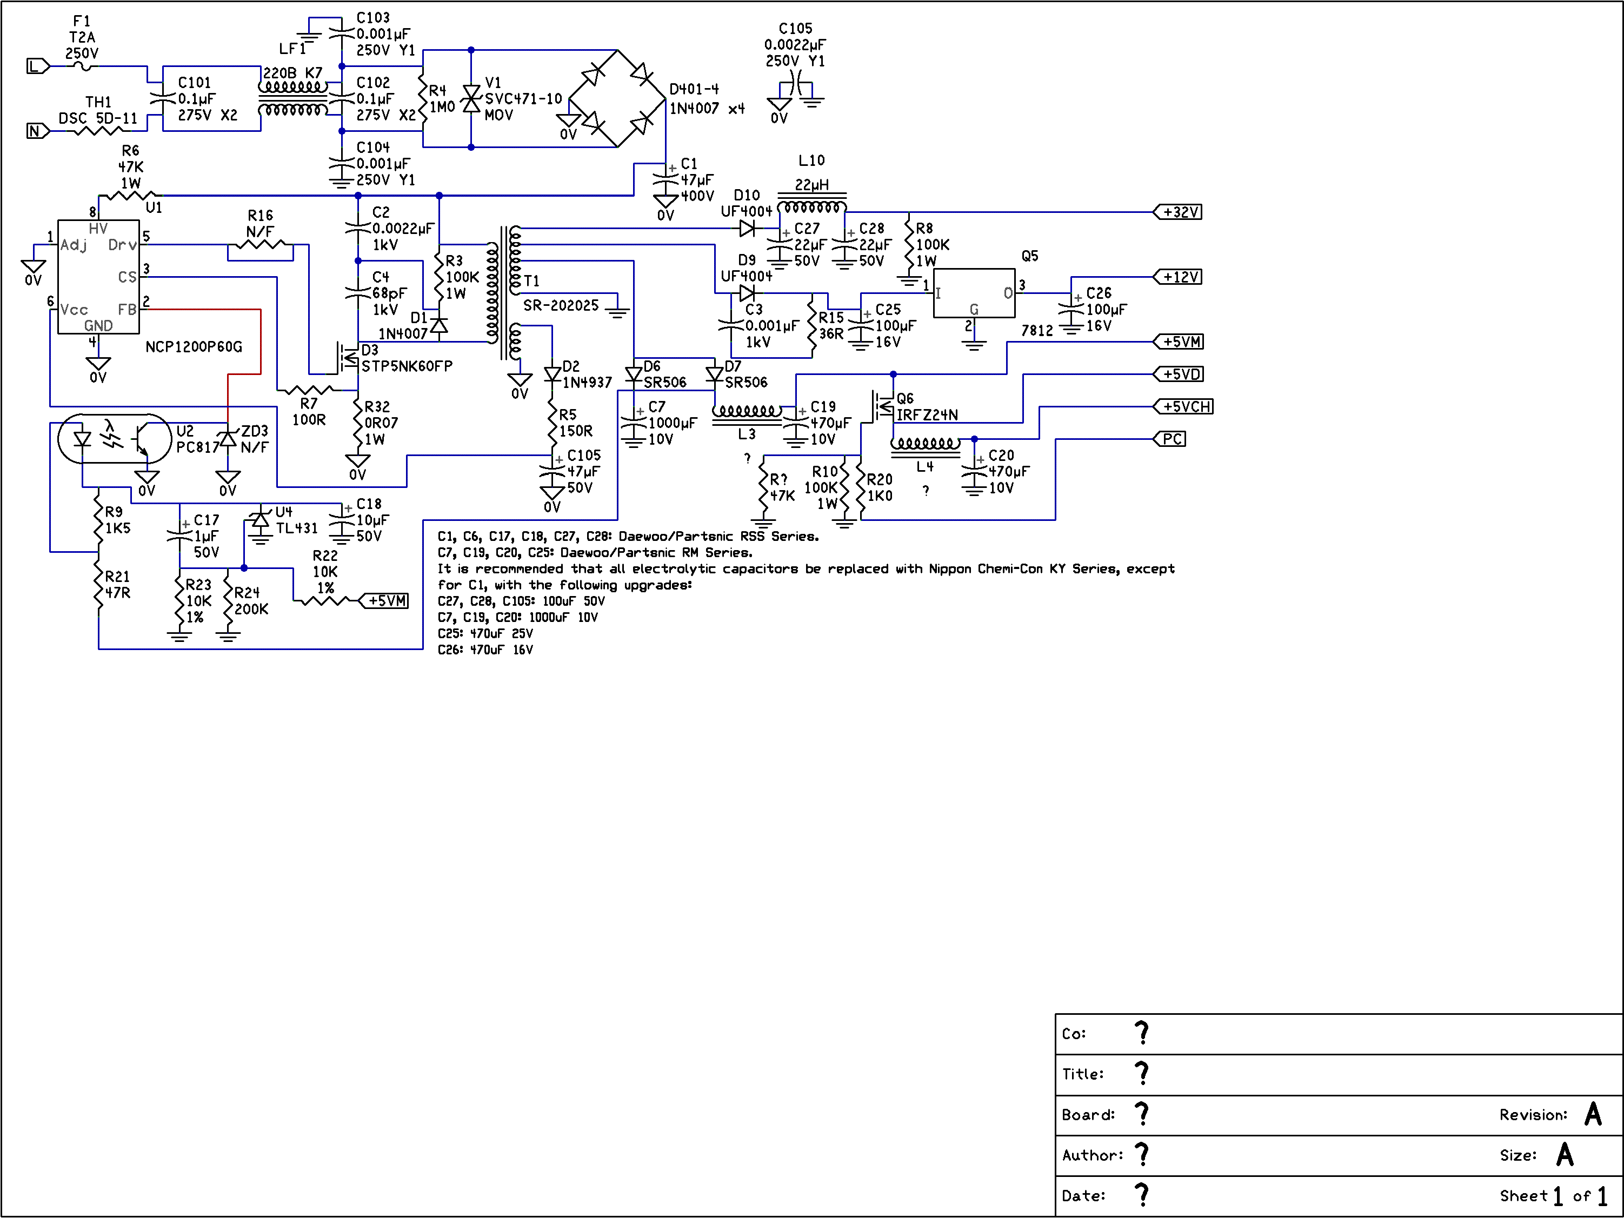The width and height of the screenshot is (1624, 1218).
Task: Select the R9 1K5 resistor label
Action: 117,520
